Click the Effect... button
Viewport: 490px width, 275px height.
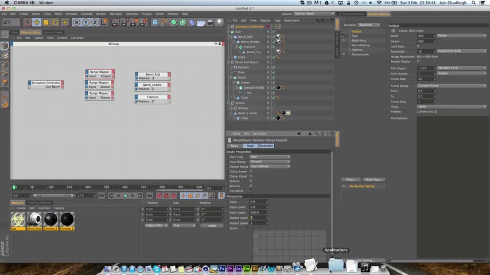coord(351,180)
